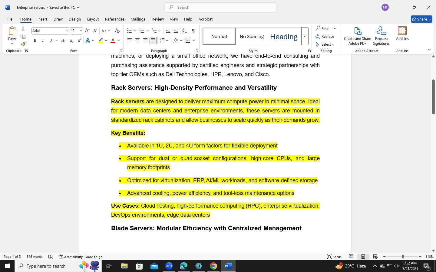436x272 pixels.
Task: Shrink font size with the shrink font icon
Action: 95,31
